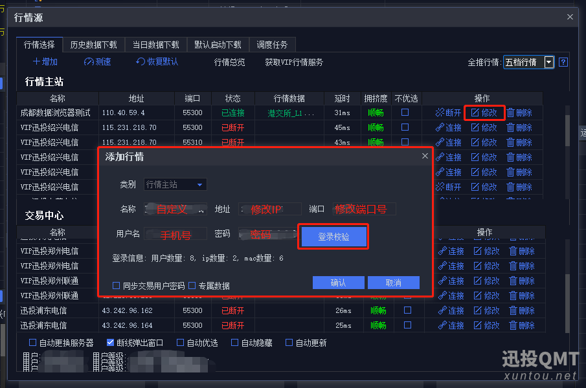The width and height of the screenshot is (586, 388).
Task: Edit 成都数据浏览器测试 using 修改
Action: click(x=484, y=113)
